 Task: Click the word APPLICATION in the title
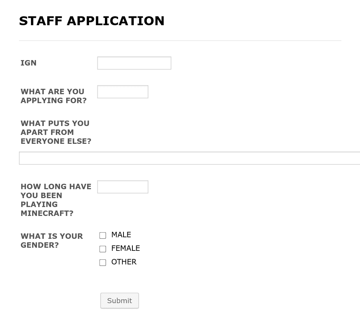pyautogui.click(x=116, y=21)
